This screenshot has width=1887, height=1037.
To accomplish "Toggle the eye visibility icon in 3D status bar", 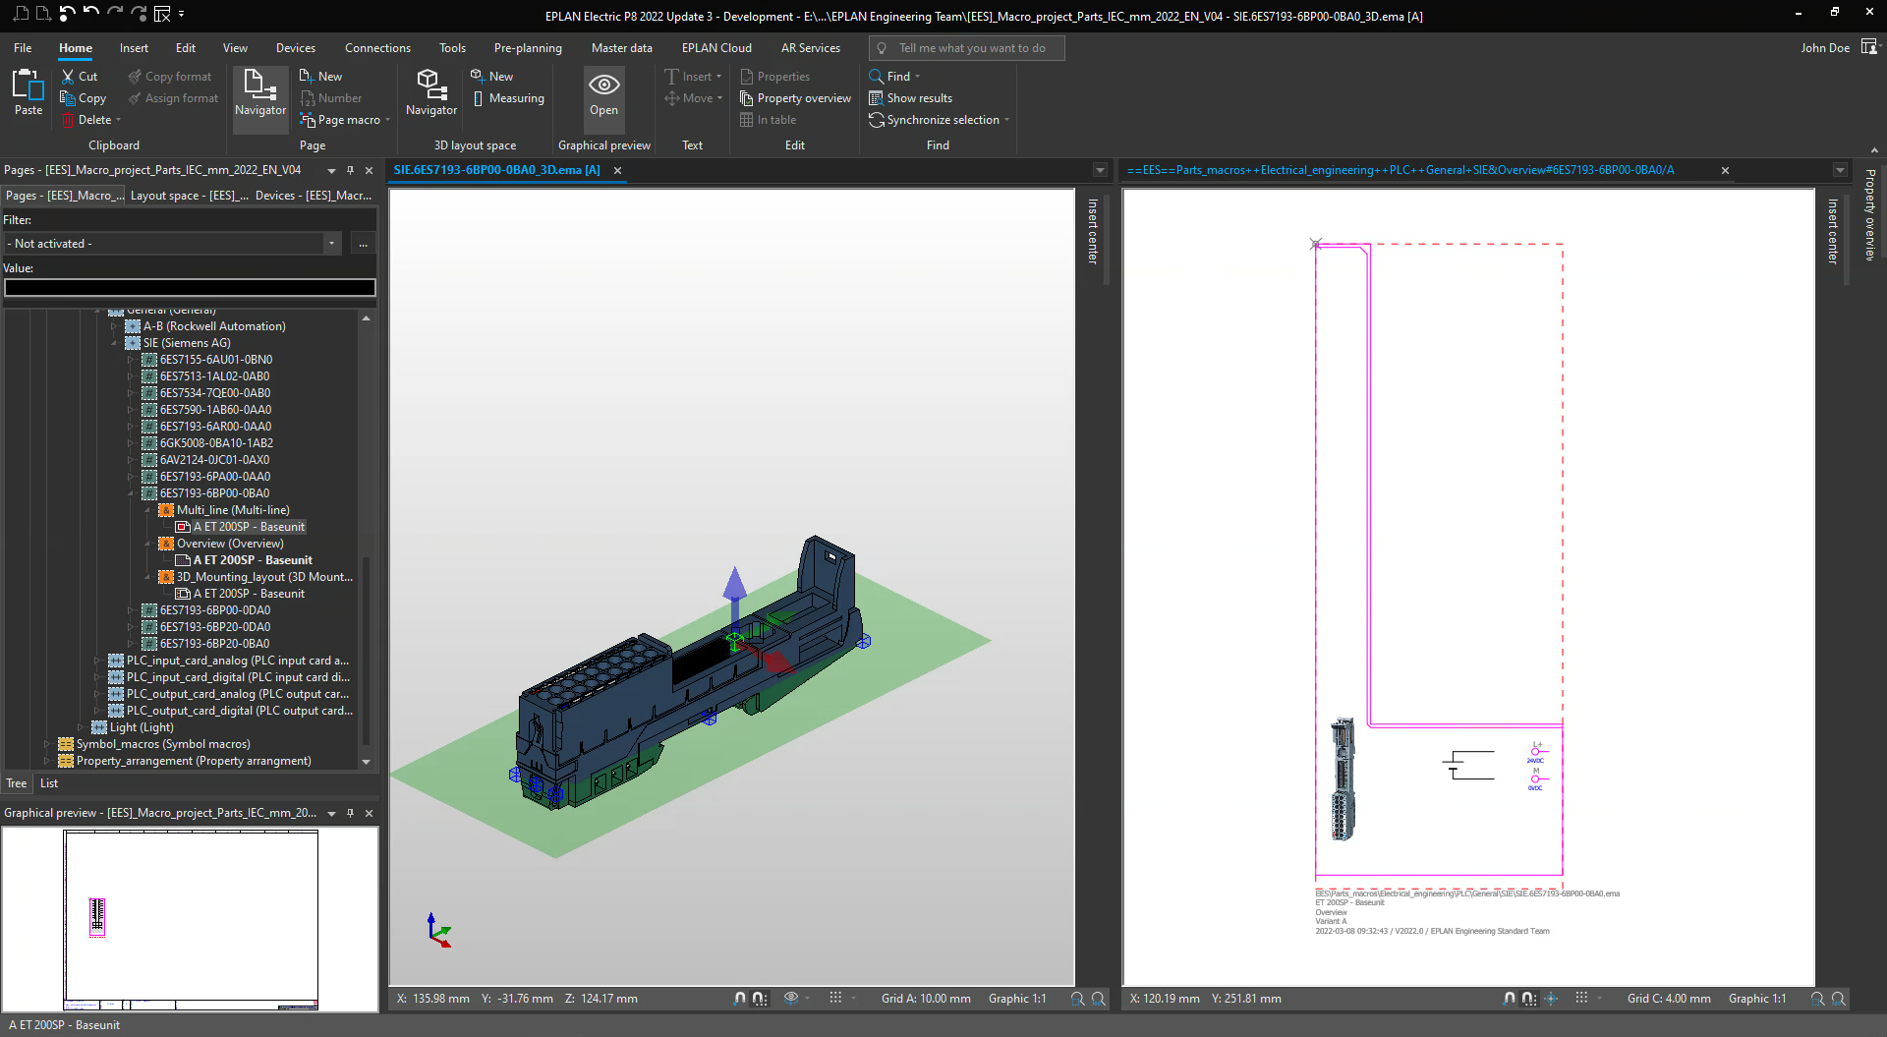I will point(791,998).
